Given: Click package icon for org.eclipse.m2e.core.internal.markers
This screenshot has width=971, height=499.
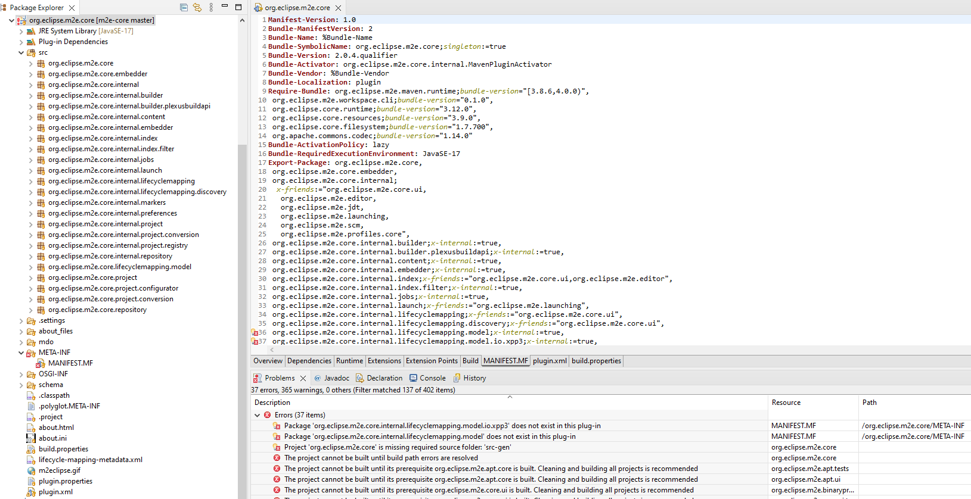Looking at the screenshot, I should 41,202.
